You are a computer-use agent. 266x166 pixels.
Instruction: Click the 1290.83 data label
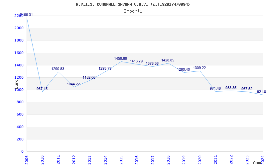58,69
